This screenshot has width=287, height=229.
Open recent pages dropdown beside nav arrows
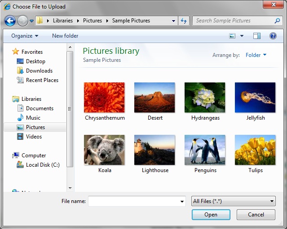[32, 21]
